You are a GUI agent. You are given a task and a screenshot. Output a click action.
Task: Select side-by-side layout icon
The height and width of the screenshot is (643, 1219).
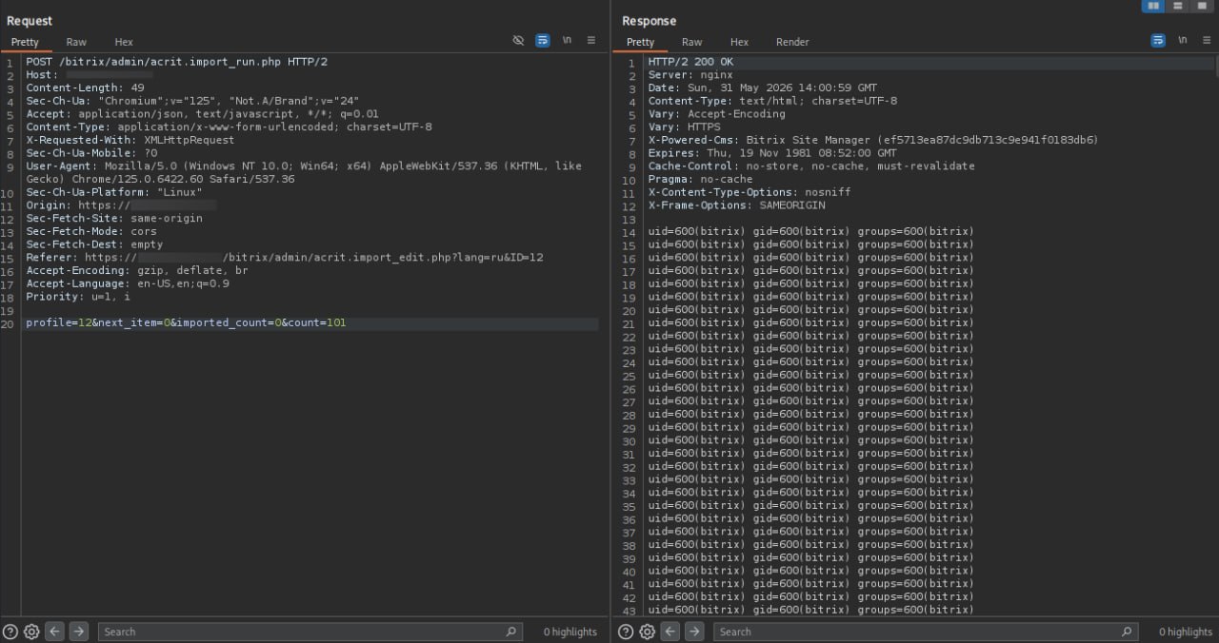tap(1154, 6)
